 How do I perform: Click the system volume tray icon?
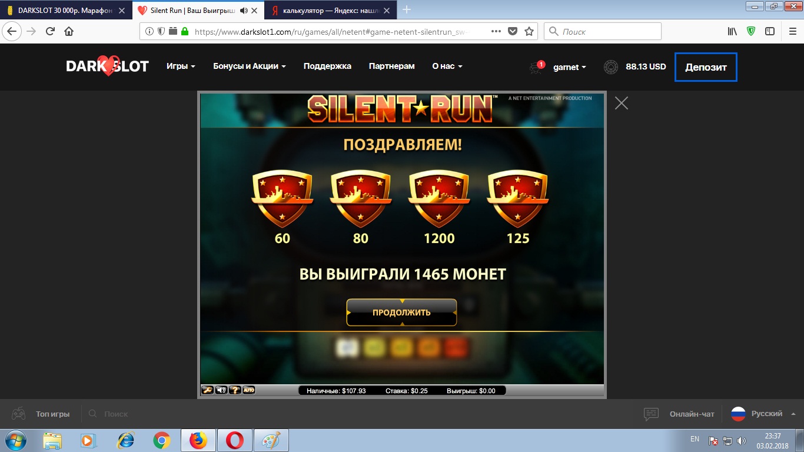pos(742,440)
